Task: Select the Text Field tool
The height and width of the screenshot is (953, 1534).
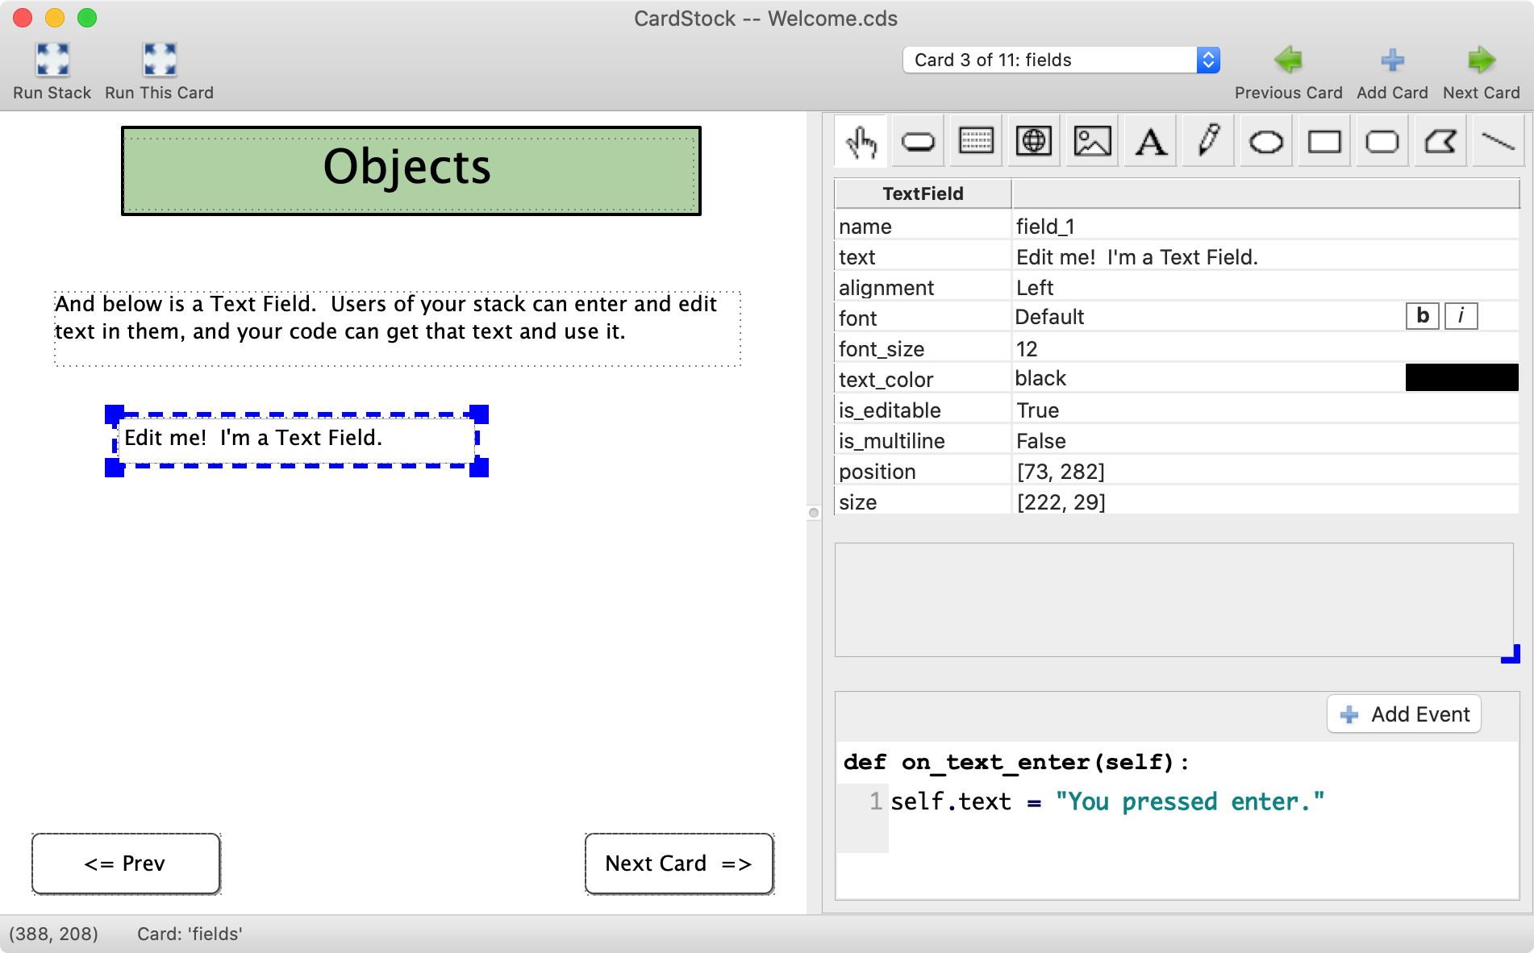Action: coord(976,142)
